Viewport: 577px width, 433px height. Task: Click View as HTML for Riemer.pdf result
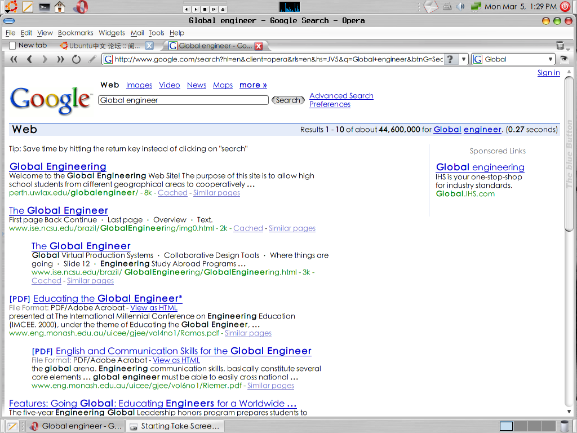coord(176,360)
